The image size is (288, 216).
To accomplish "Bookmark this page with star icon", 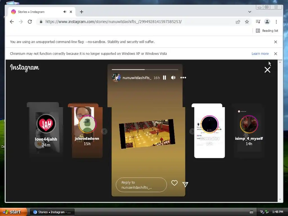I will [x=247, y=22].
